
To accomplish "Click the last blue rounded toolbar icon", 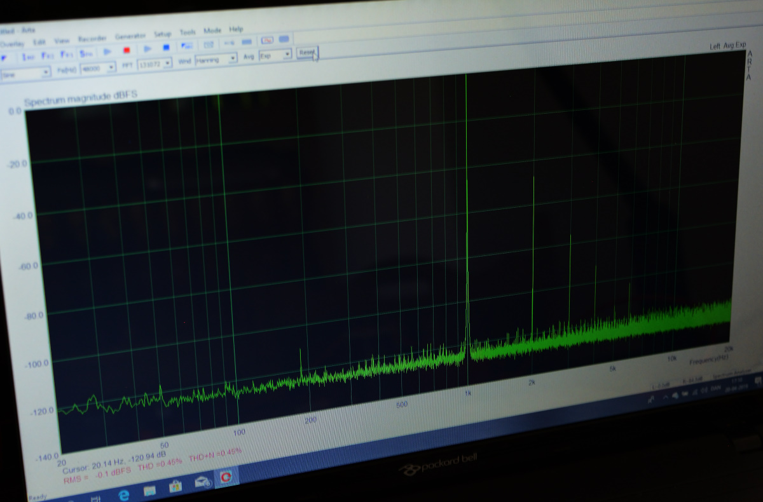I will pyautogui.click(x=284, y=39).
